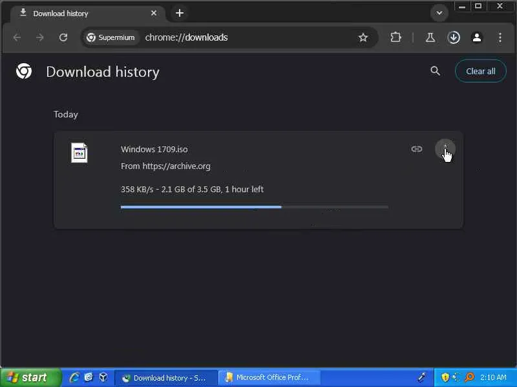Open more actions menu for Windows 1709.iso
Viewport: 517px width, 387px height.
pos(445,149)
